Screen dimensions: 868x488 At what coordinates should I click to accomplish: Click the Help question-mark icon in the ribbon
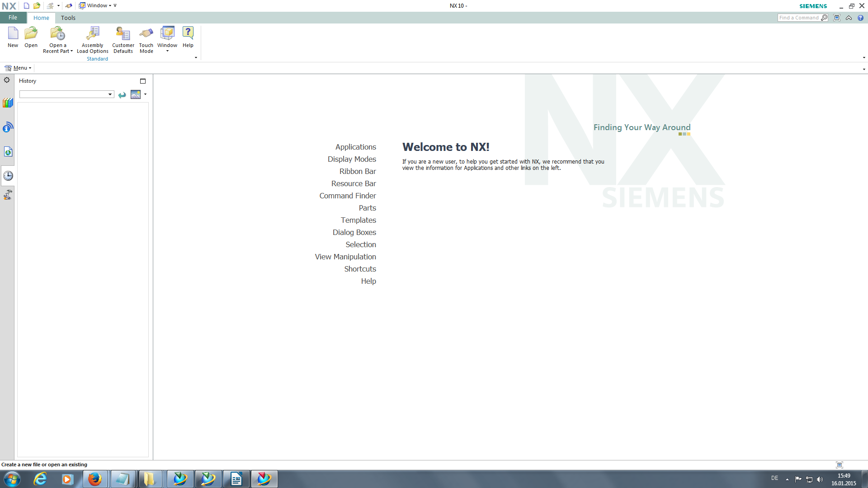click(x=188, y=33)
